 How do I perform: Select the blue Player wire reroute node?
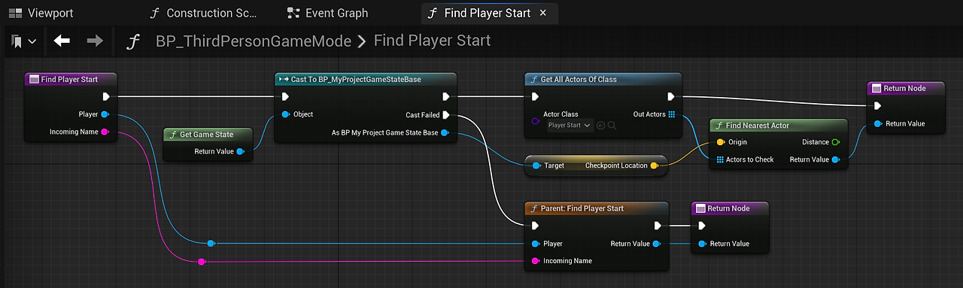(x=211, y=243)
